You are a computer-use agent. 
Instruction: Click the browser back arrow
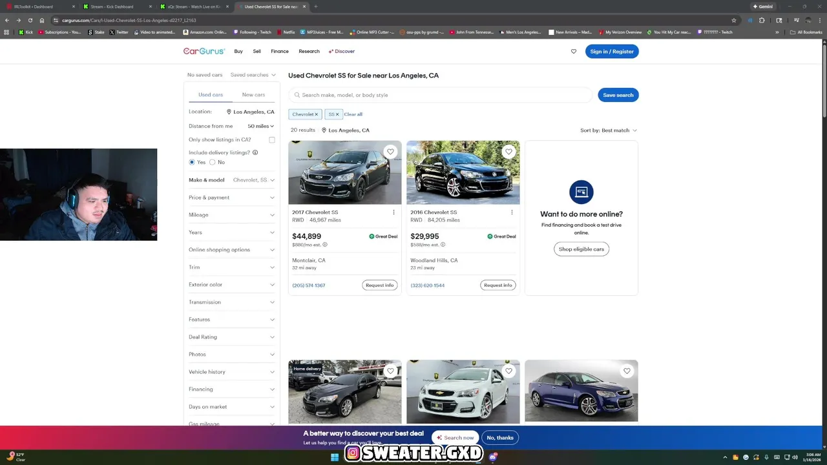click(7, 20)
